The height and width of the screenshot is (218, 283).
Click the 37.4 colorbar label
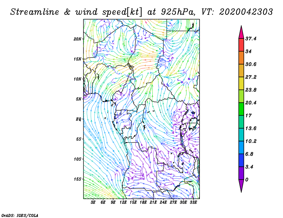(x=251, y=38)
